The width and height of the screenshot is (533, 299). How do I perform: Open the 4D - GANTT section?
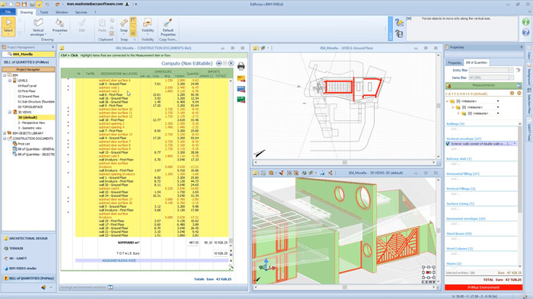28,258
